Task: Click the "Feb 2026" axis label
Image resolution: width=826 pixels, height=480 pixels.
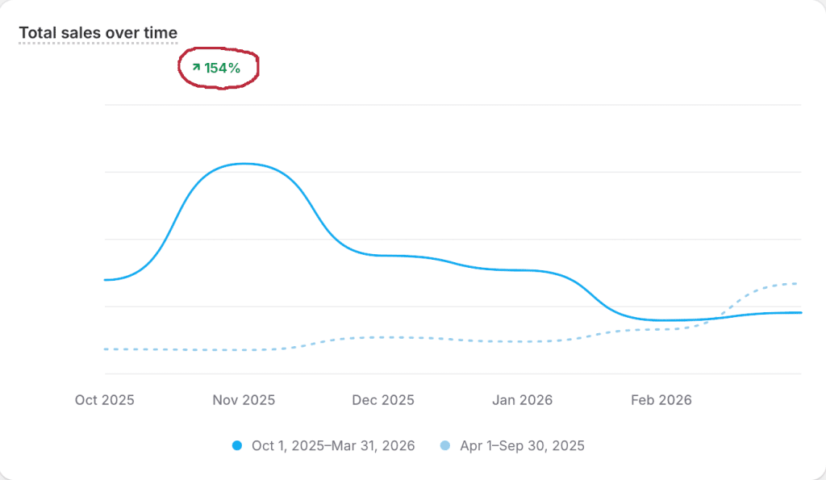Action: (x=661, y=400)
